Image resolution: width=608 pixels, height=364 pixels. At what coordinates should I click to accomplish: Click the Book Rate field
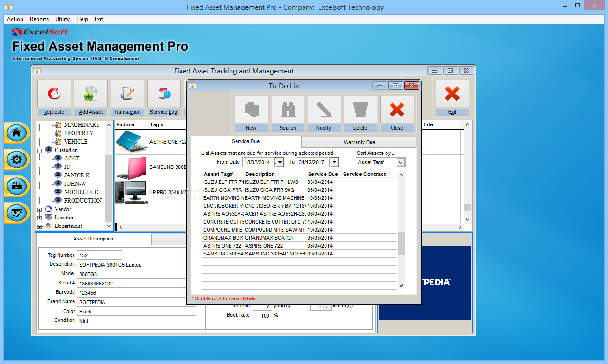(x=262, y=316)
